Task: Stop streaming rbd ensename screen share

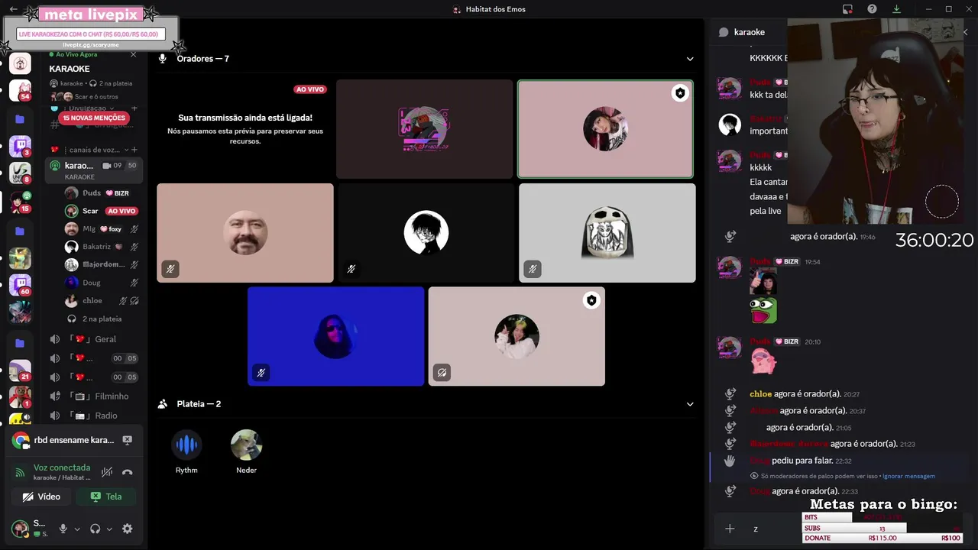Action: coord(128,440)
